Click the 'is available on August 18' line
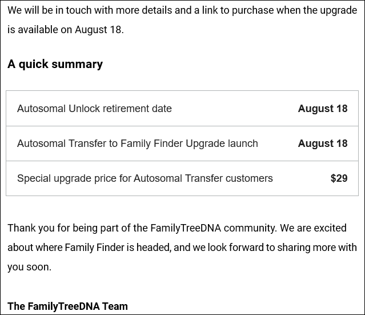The width and height of the screenshot is (365, 315). 66,30
